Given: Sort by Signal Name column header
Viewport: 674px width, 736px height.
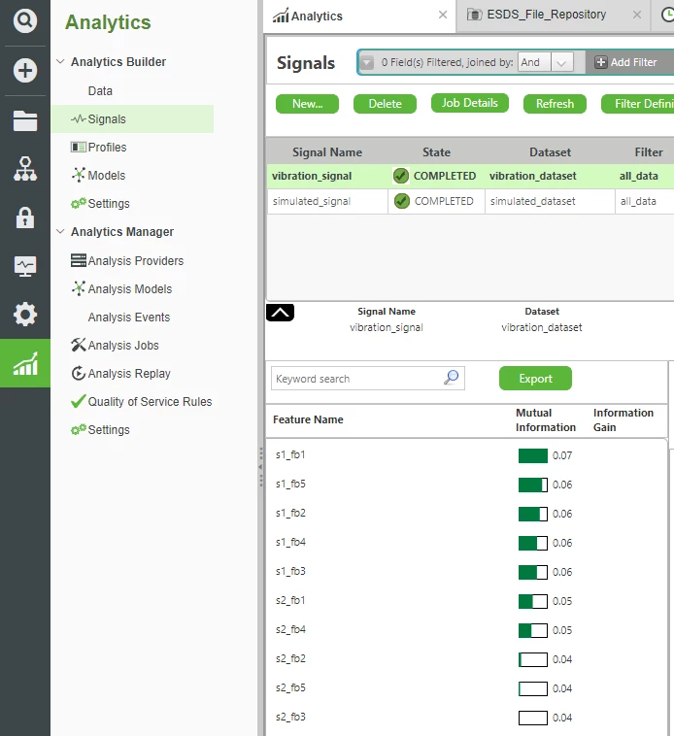Looking at the screenshot, I should (x=327, y=152).
